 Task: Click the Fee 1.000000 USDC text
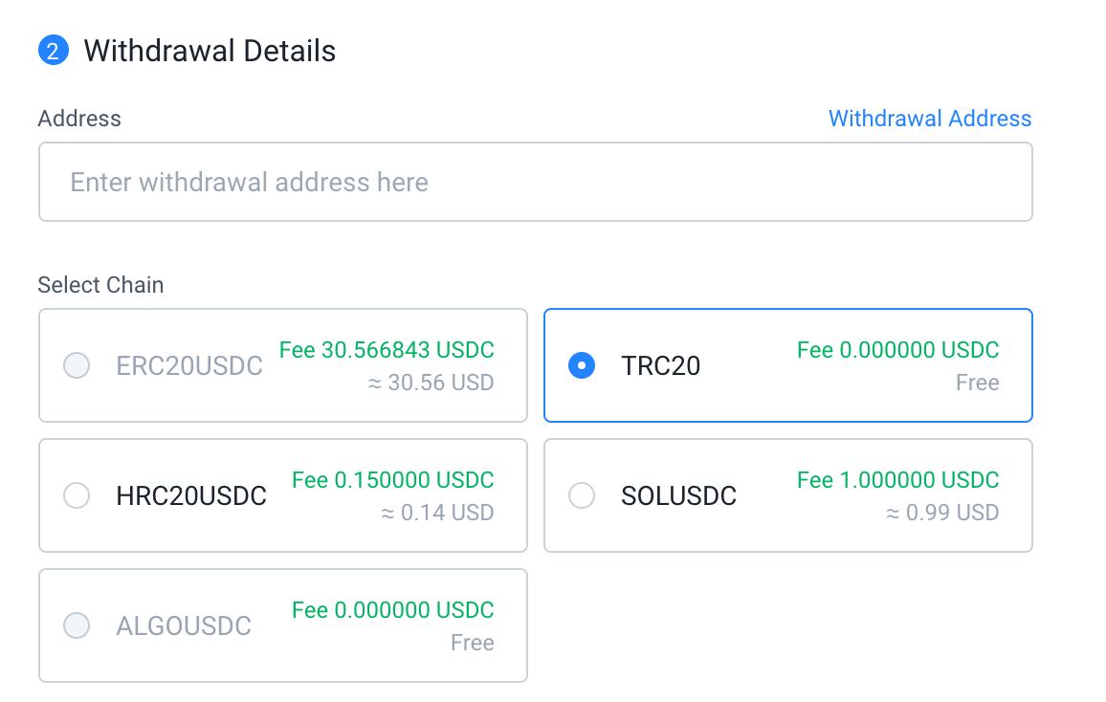(x=897, y=480)
